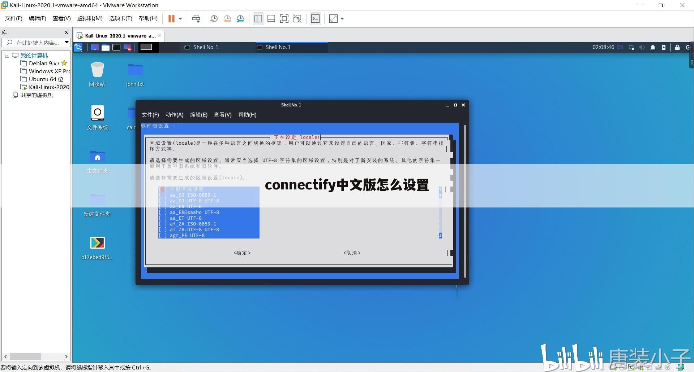
Task: Select the 回收站 trash desktop icon
Action: 97,74
